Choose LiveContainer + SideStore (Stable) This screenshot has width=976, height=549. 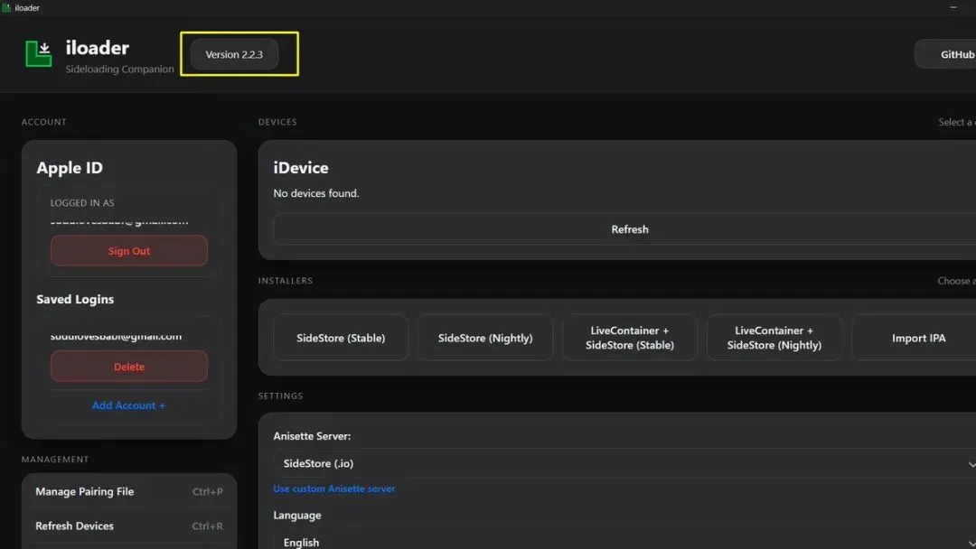pyautogui.click(x=629, y=338)
